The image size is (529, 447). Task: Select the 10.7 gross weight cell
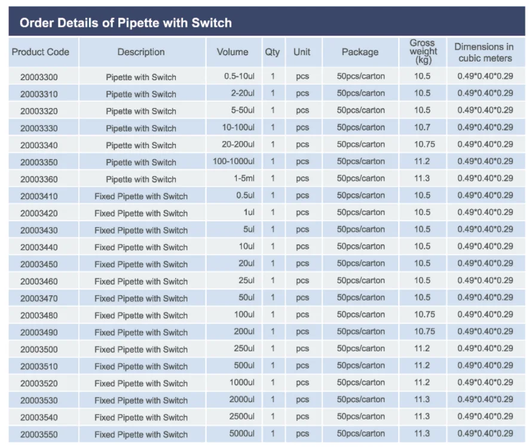click(422, 127)
